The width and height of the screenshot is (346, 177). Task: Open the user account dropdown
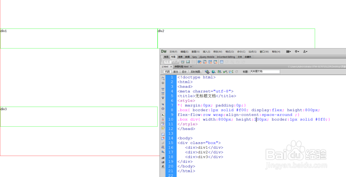pos(306,51)
